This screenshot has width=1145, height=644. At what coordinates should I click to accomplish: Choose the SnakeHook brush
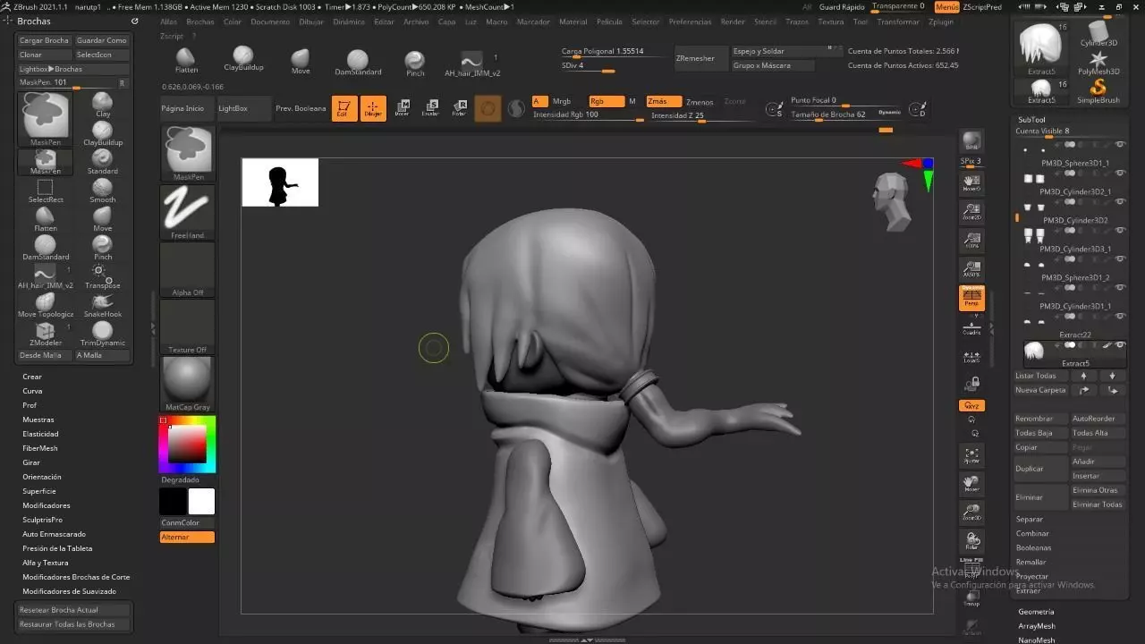[103, 305]
